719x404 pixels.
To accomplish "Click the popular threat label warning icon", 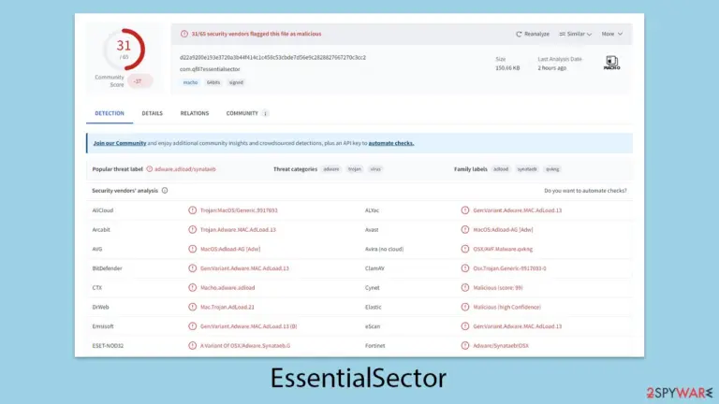I will [150, 169].
